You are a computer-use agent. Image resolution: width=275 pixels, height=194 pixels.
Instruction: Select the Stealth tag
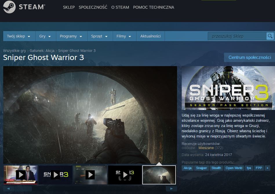tap(216, 168)
